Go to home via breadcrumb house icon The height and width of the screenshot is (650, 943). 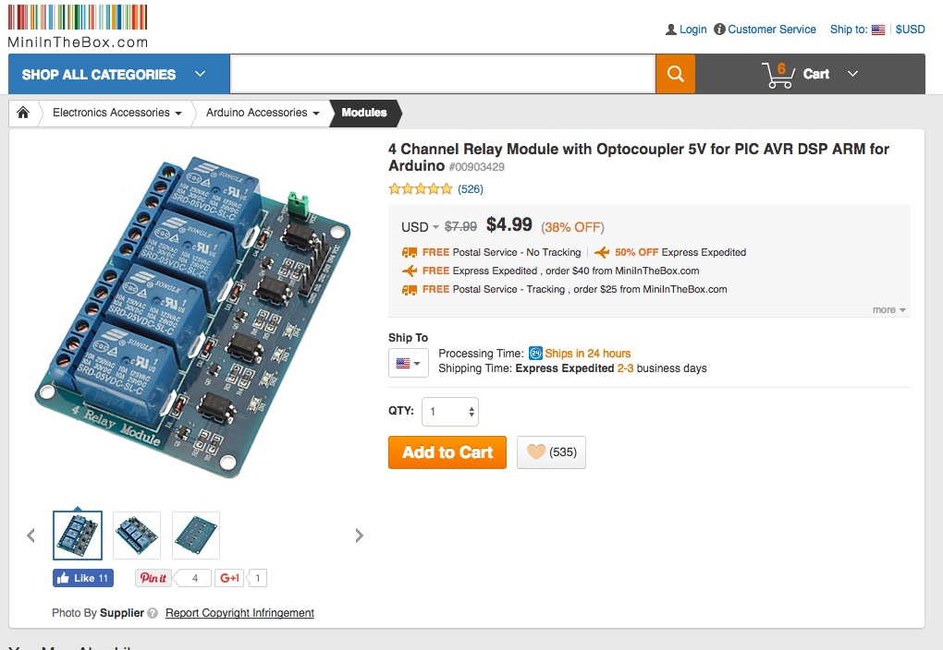point(23,113)
